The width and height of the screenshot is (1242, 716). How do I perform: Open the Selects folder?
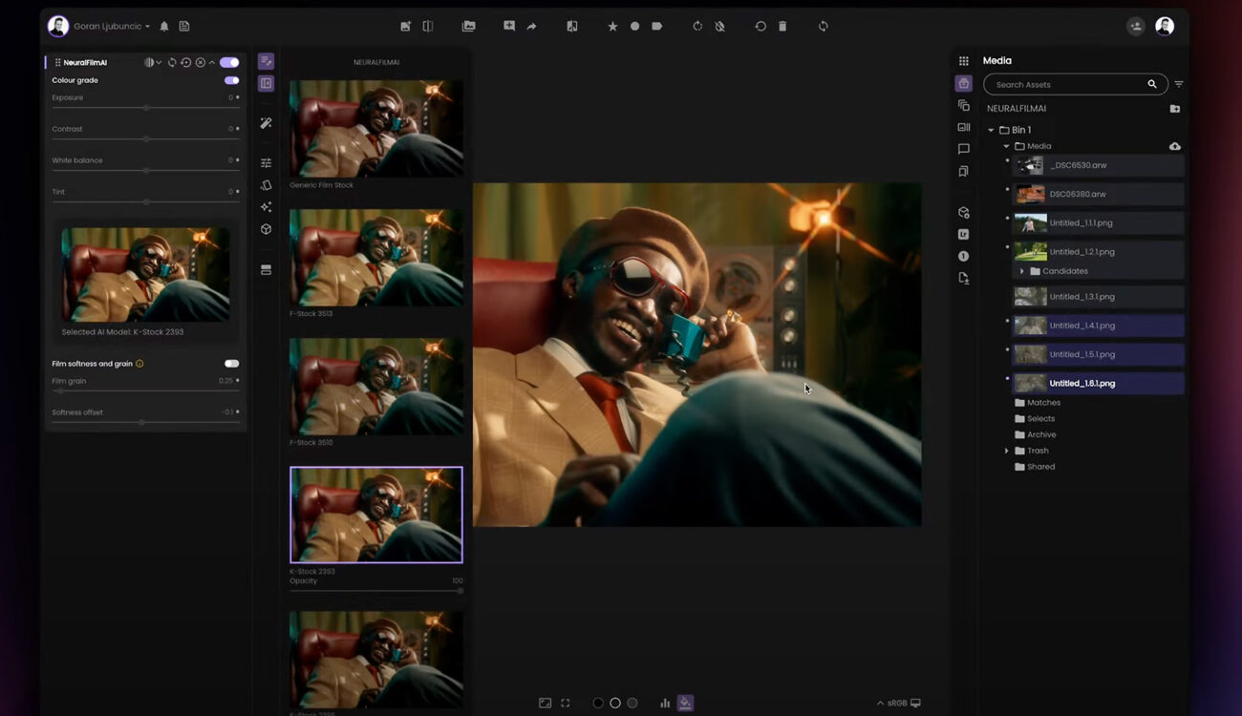pyautogui.click(x=1035, y=419)
